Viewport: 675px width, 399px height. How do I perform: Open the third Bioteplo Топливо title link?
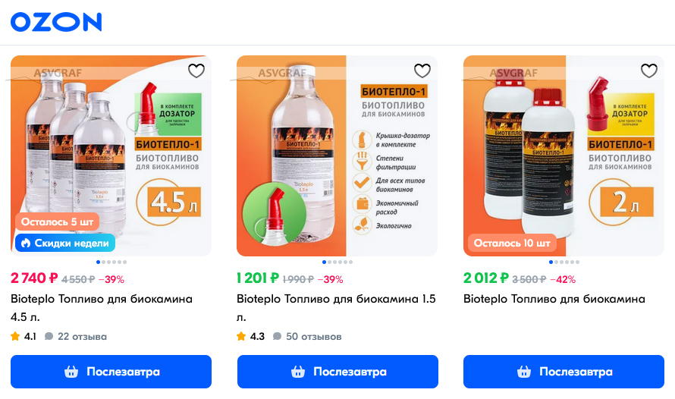pos(554,299)
